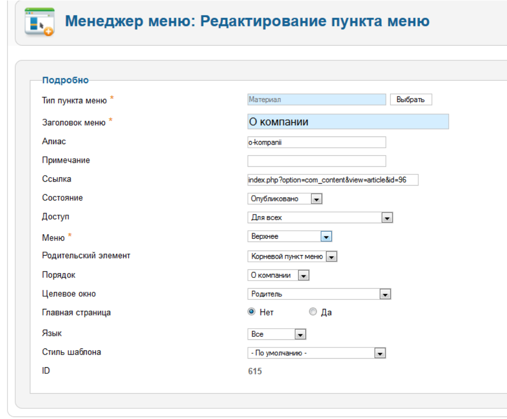507x419 pixels.
Task: Open the Язык dropdown
Action: (x=277, y=335)
